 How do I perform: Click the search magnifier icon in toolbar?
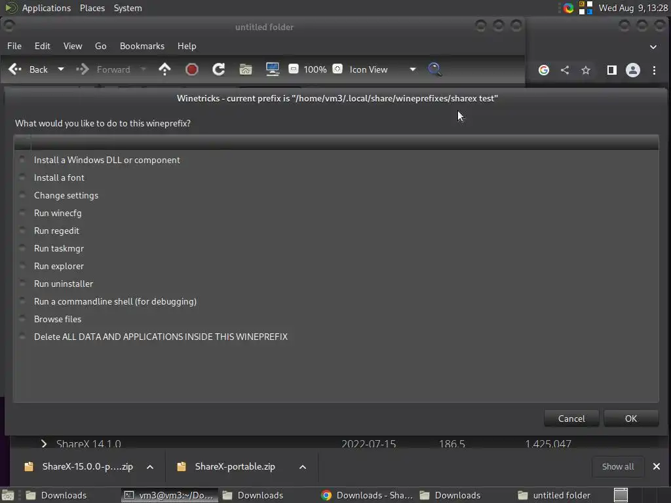point(435,69)
